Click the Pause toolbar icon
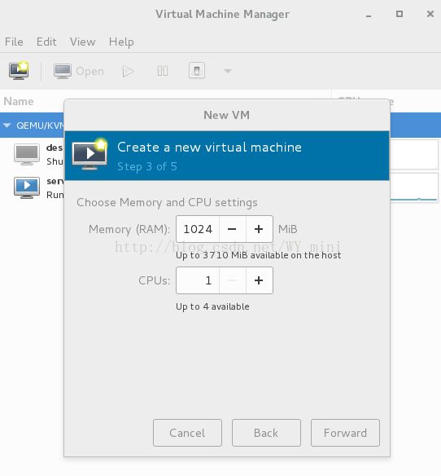This screenshot has width=441, height=476. (x=163, y=72)
